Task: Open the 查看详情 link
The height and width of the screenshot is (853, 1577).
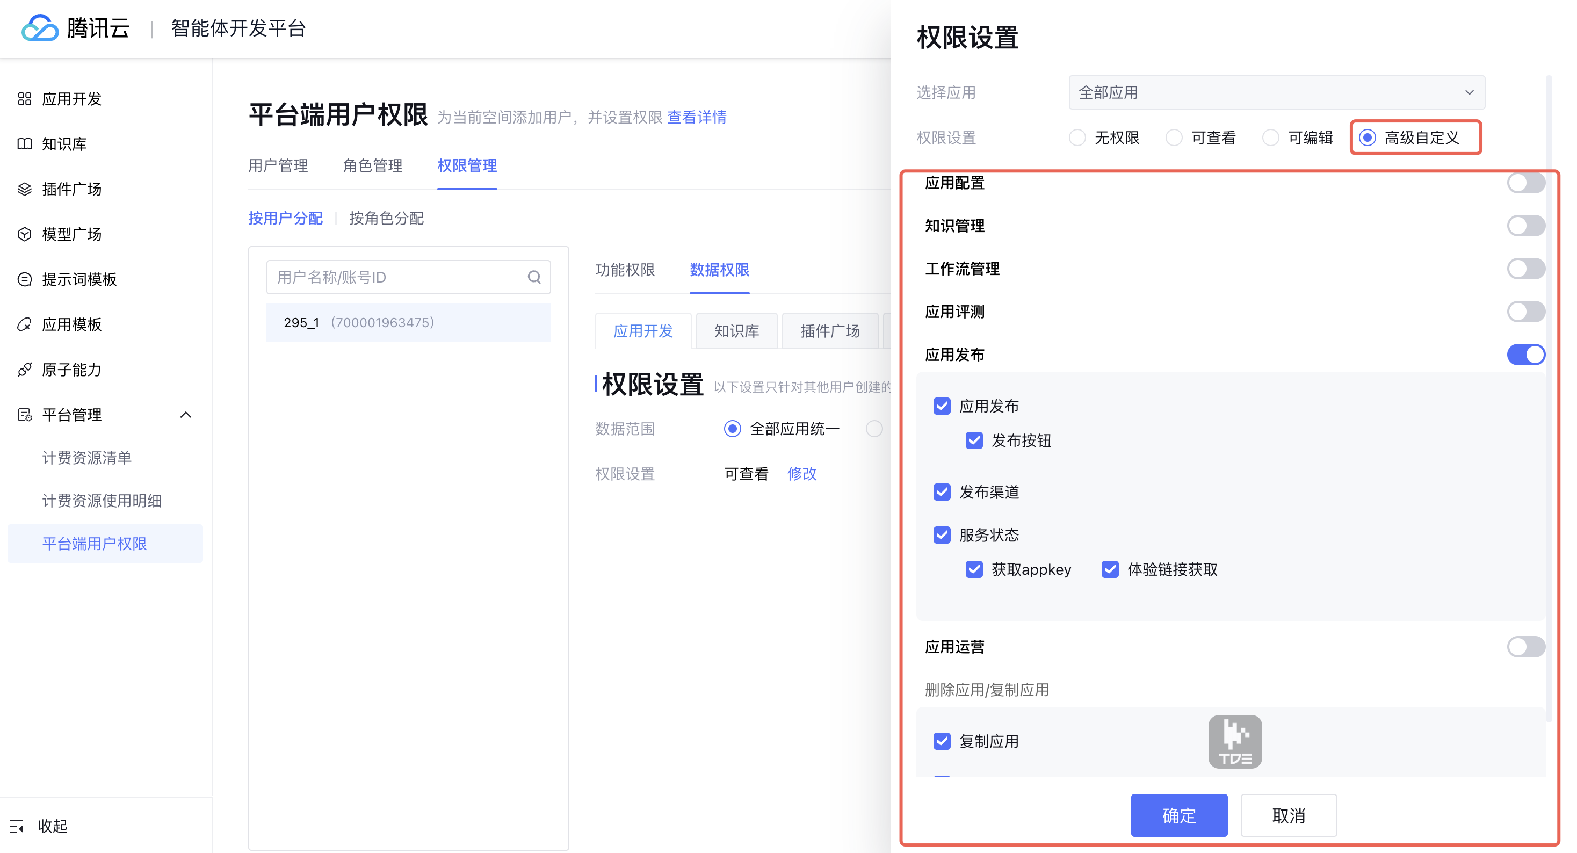Action: [697, 117]
